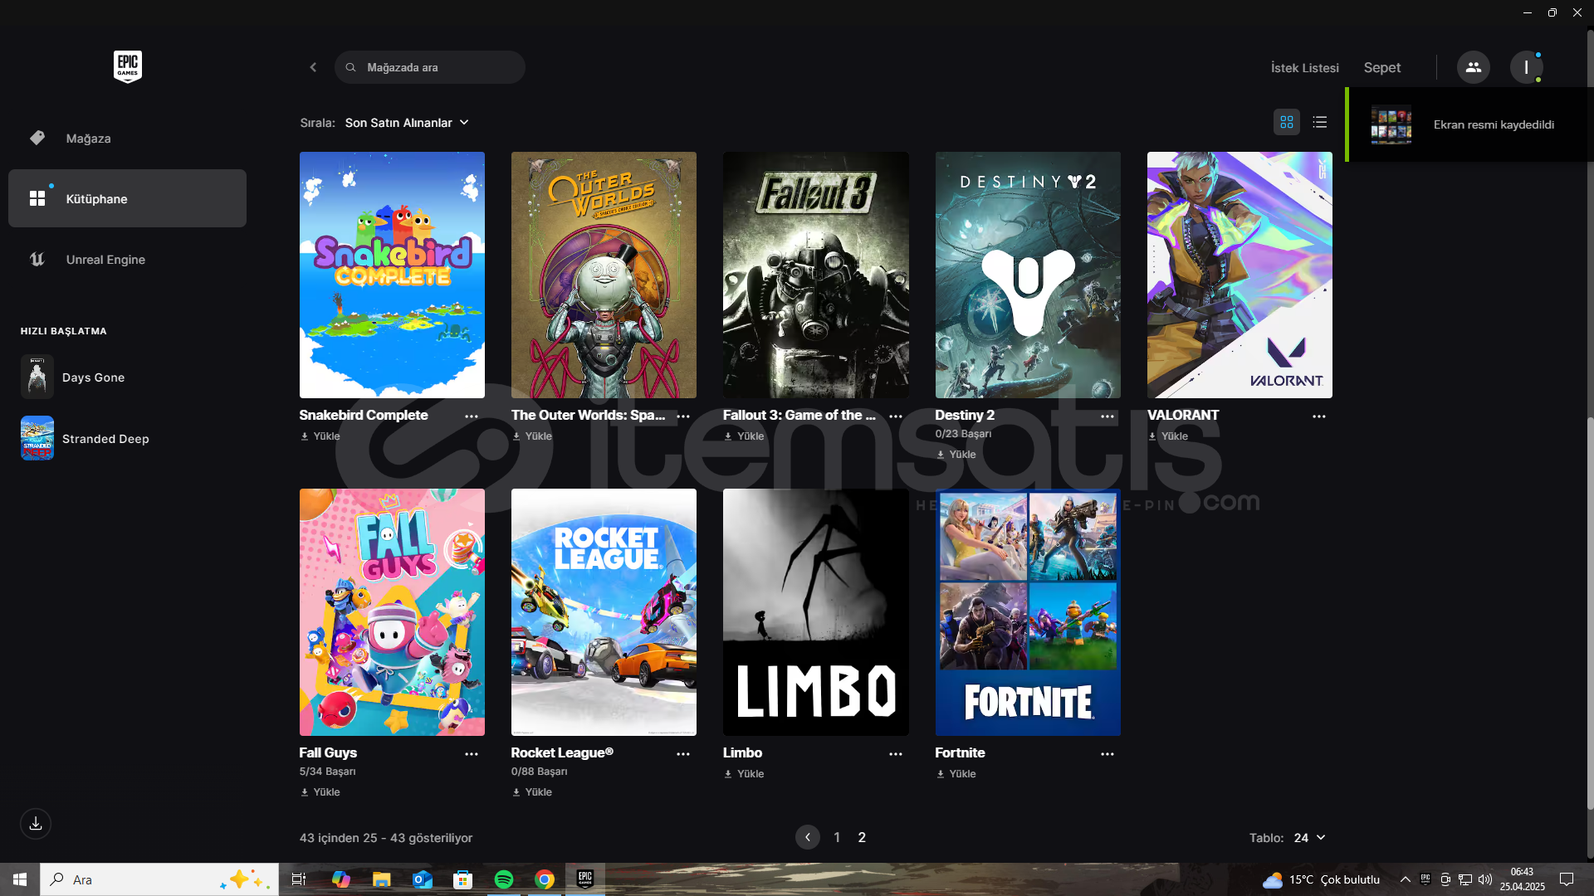Install Fall Guys via Yükle
1594x896 pixels.
click(320, 792)
